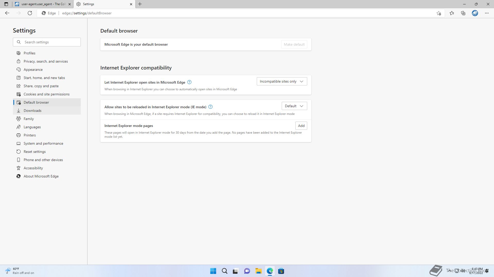This screenshot has width=494, height=277.
Task: Open Printers settings
Action: point(47,135)
